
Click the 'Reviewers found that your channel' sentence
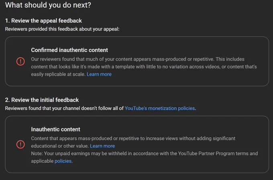100,108
